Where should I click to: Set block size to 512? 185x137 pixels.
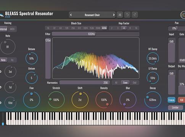[79, 28]
